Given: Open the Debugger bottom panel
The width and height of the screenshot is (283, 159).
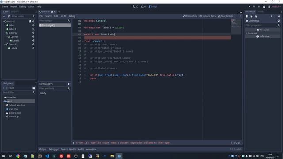Looking at the screenshot, I should pyautogui.click(x=54, y=149).
